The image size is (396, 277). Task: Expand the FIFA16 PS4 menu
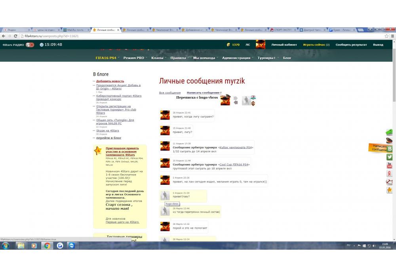106,58
